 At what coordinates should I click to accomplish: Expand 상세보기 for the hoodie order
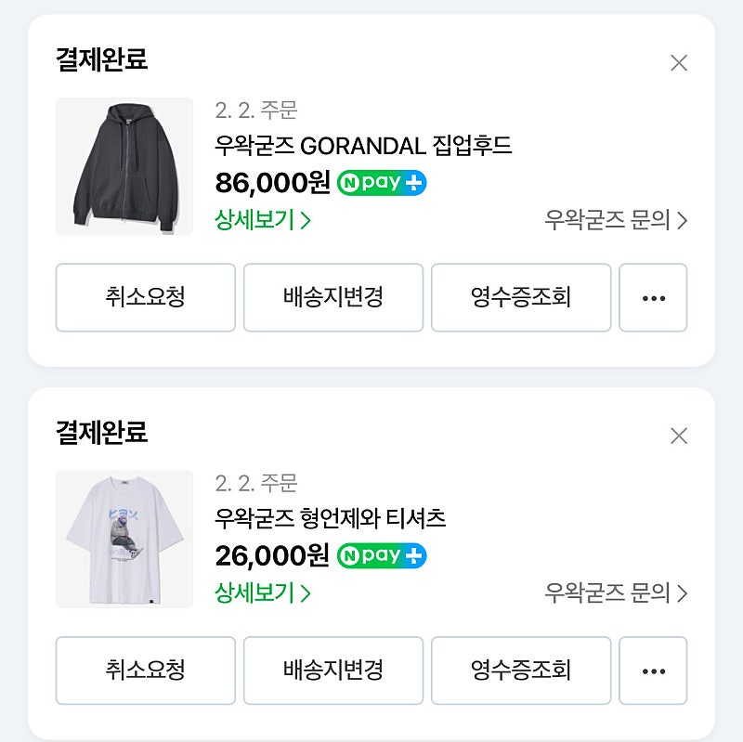click(263, 220)
